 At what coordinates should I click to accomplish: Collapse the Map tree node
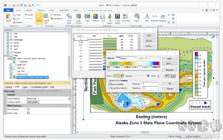pos(5,55)
